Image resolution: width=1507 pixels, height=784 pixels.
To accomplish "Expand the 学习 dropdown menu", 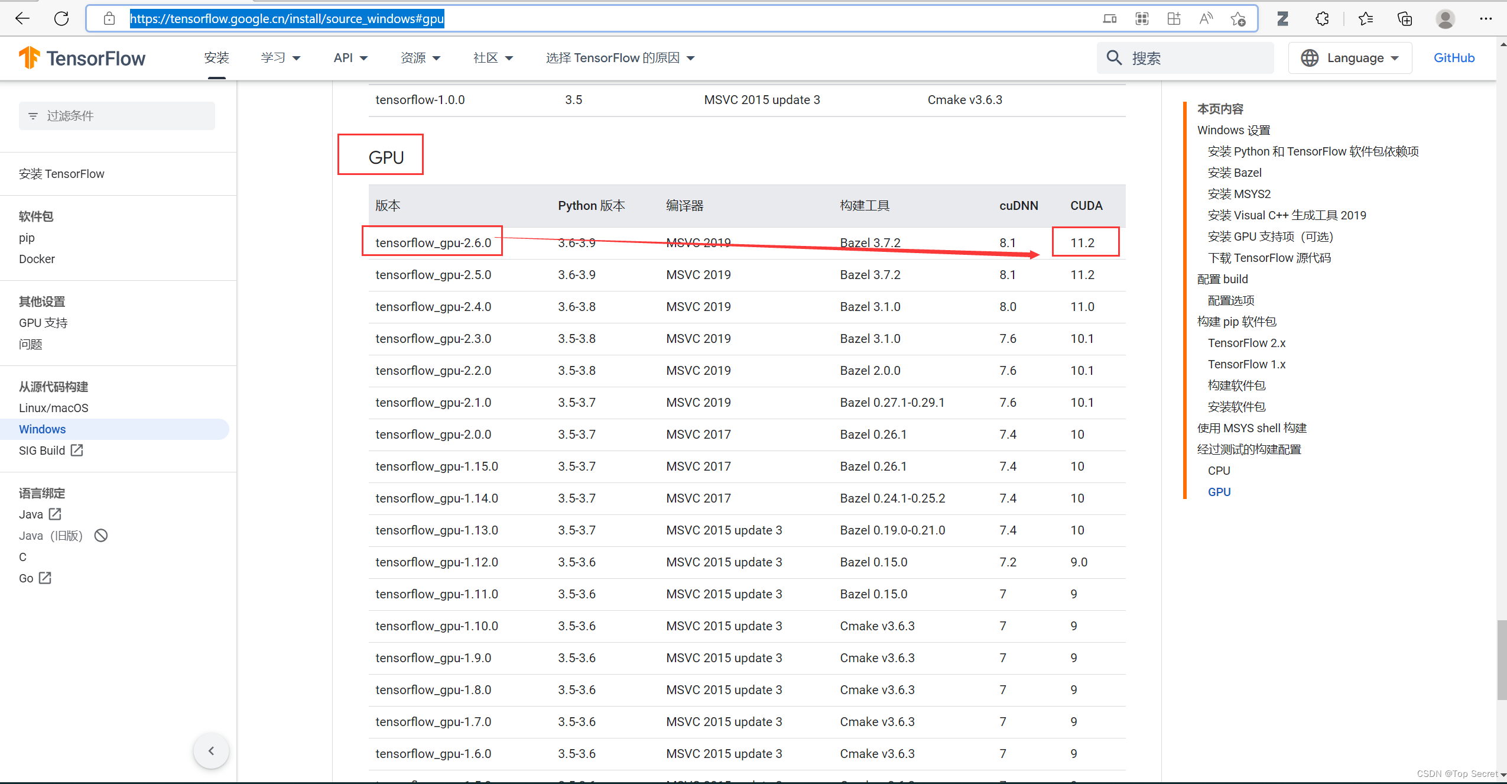I will [x=281, y=58].
